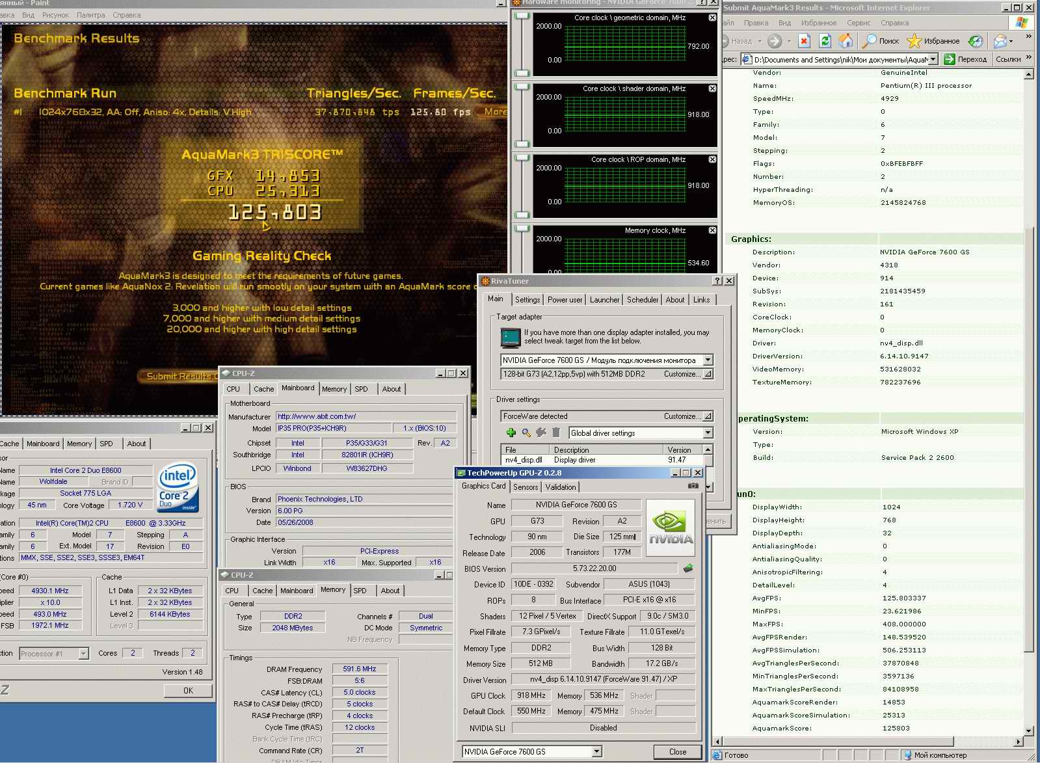
Task: Click the OK button in CPU-Z
Action: (188, 690)
